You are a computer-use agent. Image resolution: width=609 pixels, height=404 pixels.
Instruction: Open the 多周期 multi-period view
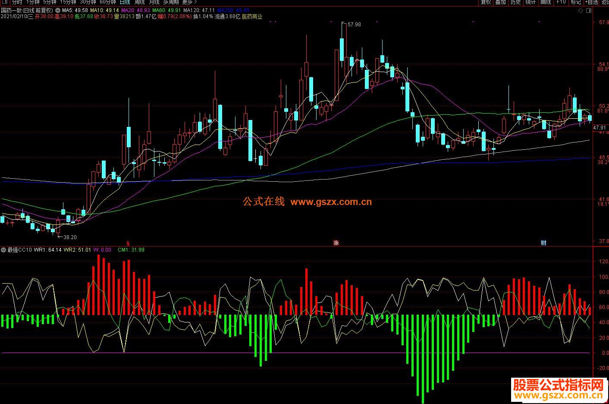(x=171, y=2)
